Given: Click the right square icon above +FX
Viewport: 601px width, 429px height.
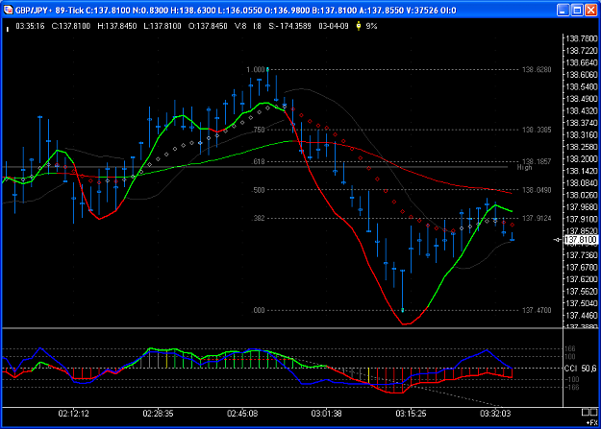Looking at the screenshot, I should coord(594,412).
